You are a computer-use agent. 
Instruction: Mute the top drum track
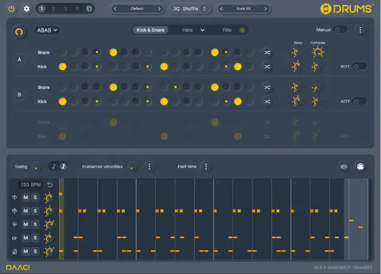point(26,197)
